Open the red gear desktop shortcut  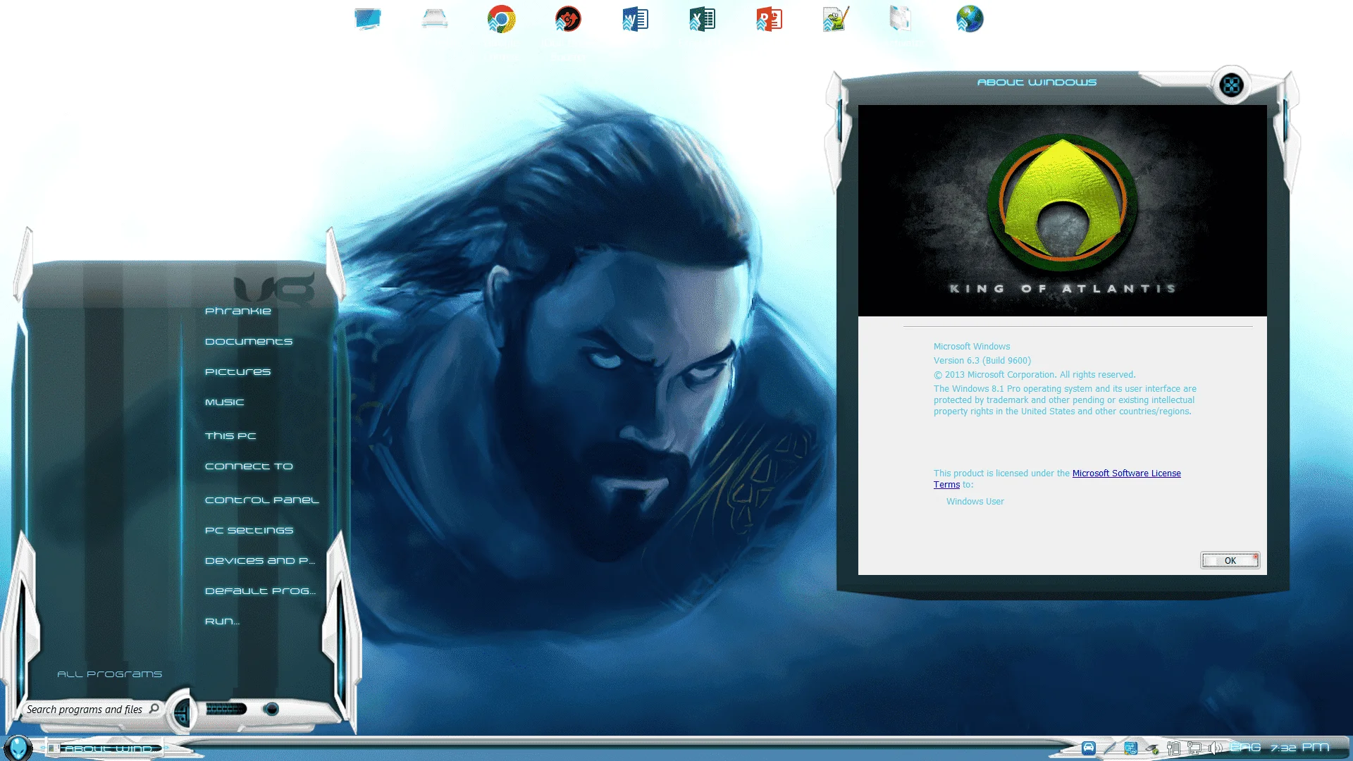[568, 19]
